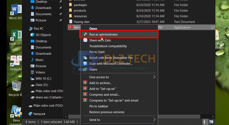
Task: Expand the Send to submenu
Action: pyautogui.click(x=119, y=120)
